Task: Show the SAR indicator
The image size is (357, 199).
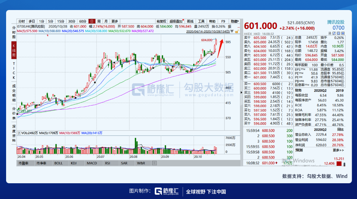Action: point(124,163)
